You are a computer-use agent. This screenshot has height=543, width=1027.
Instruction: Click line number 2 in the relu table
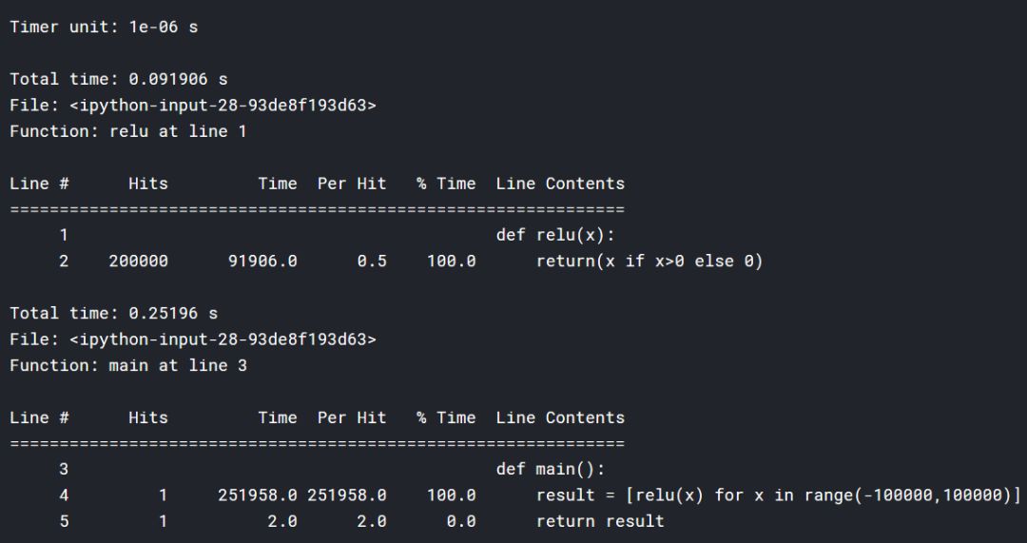pyautogui.click(x=64, y=261)
